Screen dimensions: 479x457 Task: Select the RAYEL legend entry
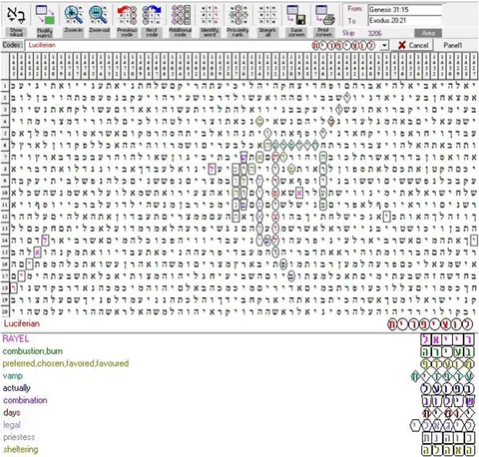(16, 339)
